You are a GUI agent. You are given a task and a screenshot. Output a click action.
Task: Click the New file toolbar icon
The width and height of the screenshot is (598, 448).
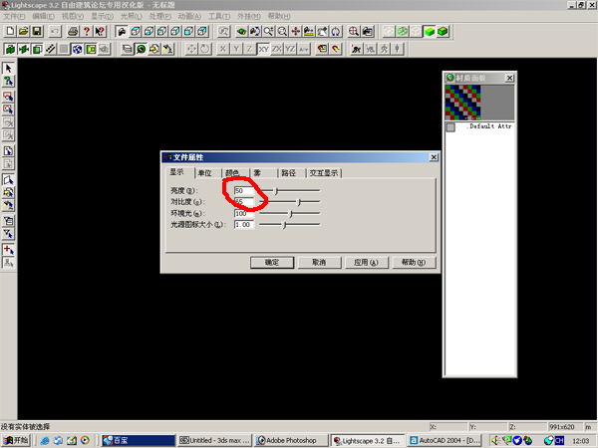tap(10, 31)
